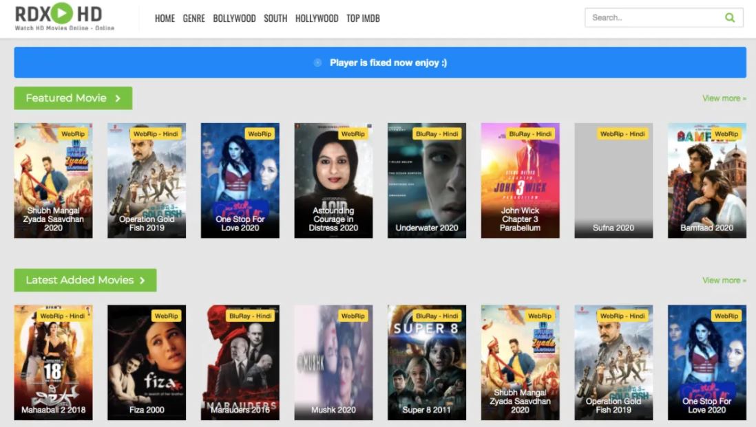This screenshot has width=756, height=427.
Task: Open the BOLLYWOOD section
Action: click(x=234, y=19)
